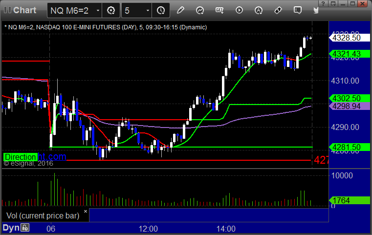Screen dimensions: 372x235
Task: Open the studies chart-line icon menu
Action: pyautogui.click(x=200, y=10)
